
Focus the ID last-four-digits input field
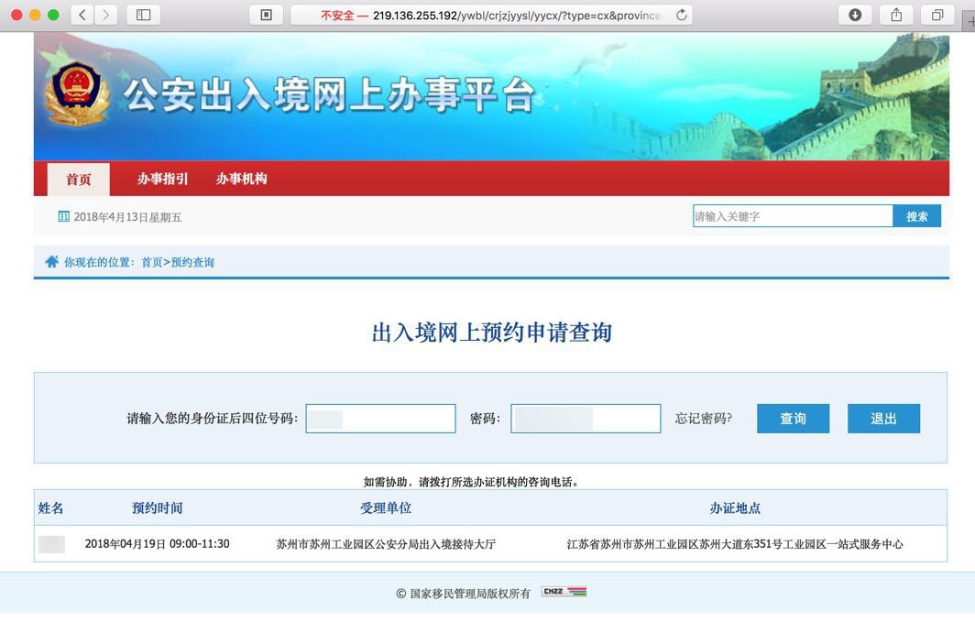[x=380, y=419]
